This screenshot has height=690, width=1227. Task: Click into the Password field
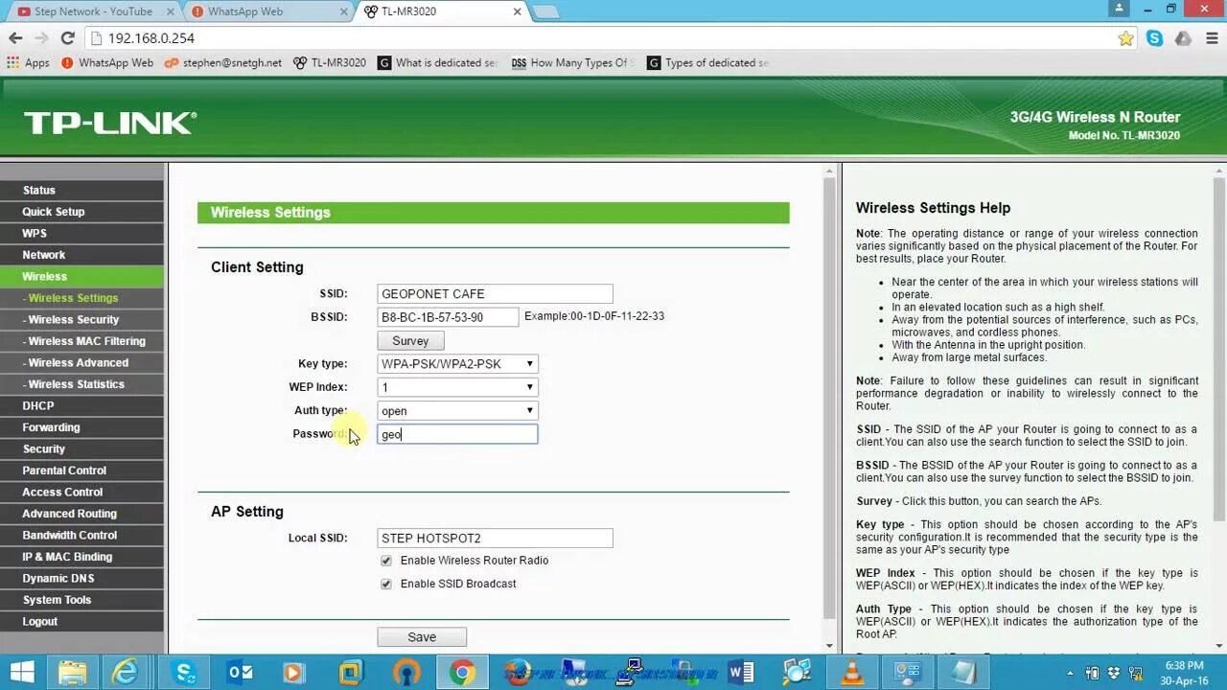tap(457, 434)
